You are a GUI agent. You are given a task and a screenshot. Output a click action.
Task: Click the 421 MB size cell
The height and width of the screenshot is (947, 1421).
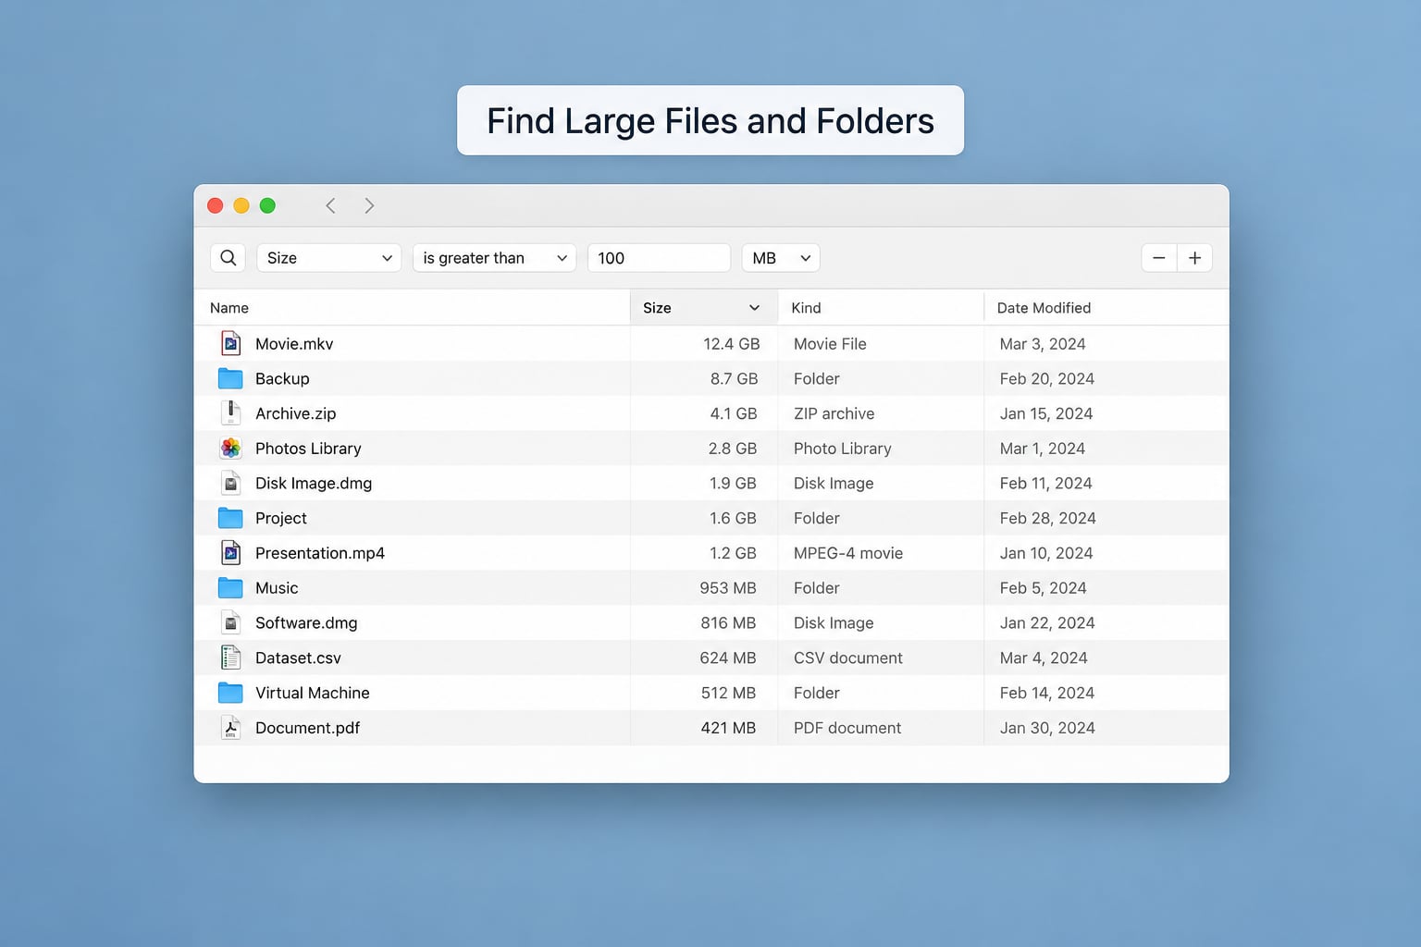click(x=728, y=728)
